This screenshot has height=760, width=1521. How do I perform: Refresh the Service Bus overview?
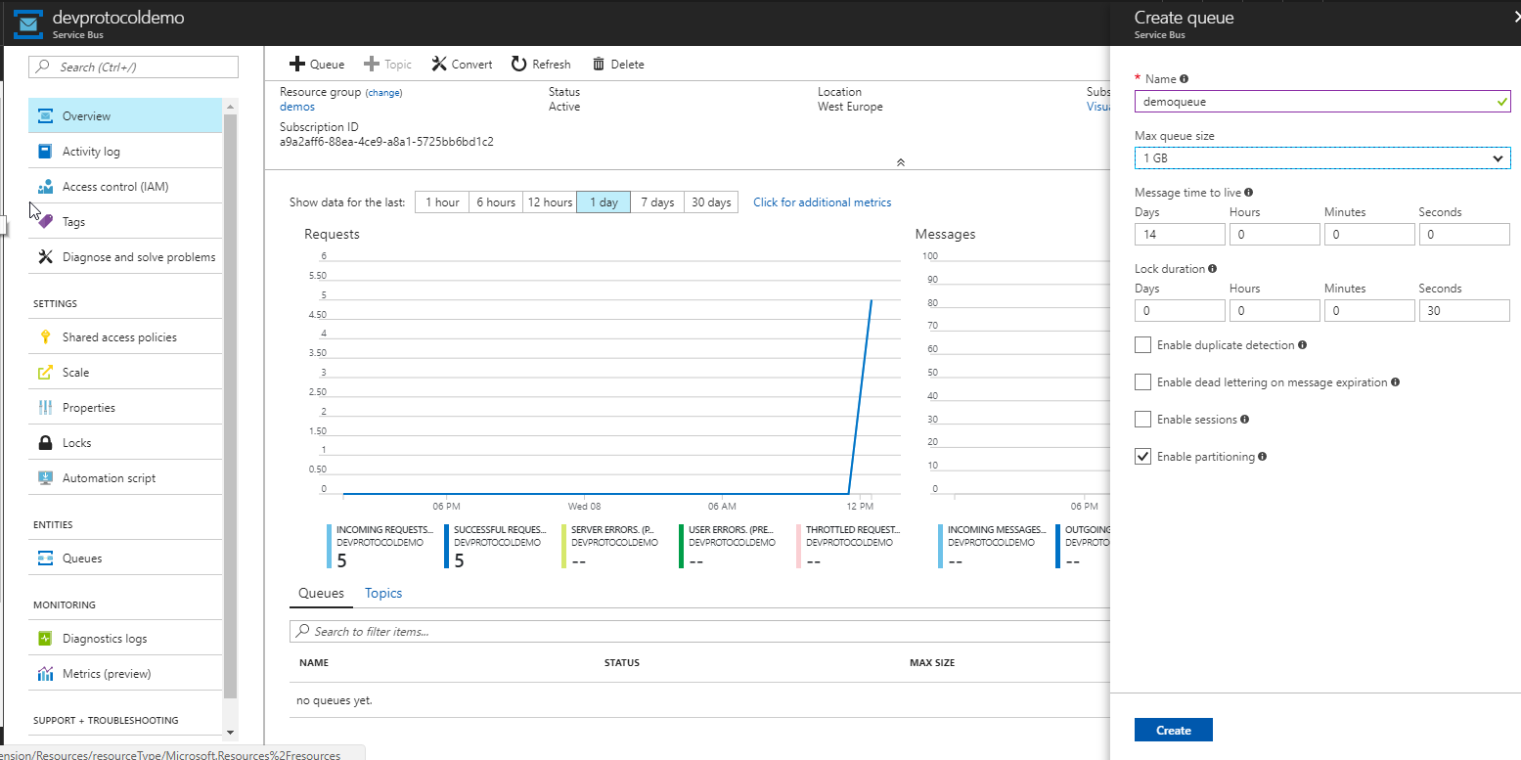[x=541, y=65]
